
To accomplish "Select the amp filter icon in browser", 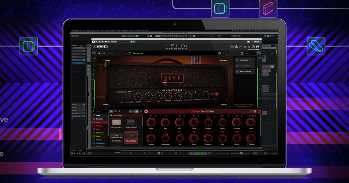I will pos(111,111).
